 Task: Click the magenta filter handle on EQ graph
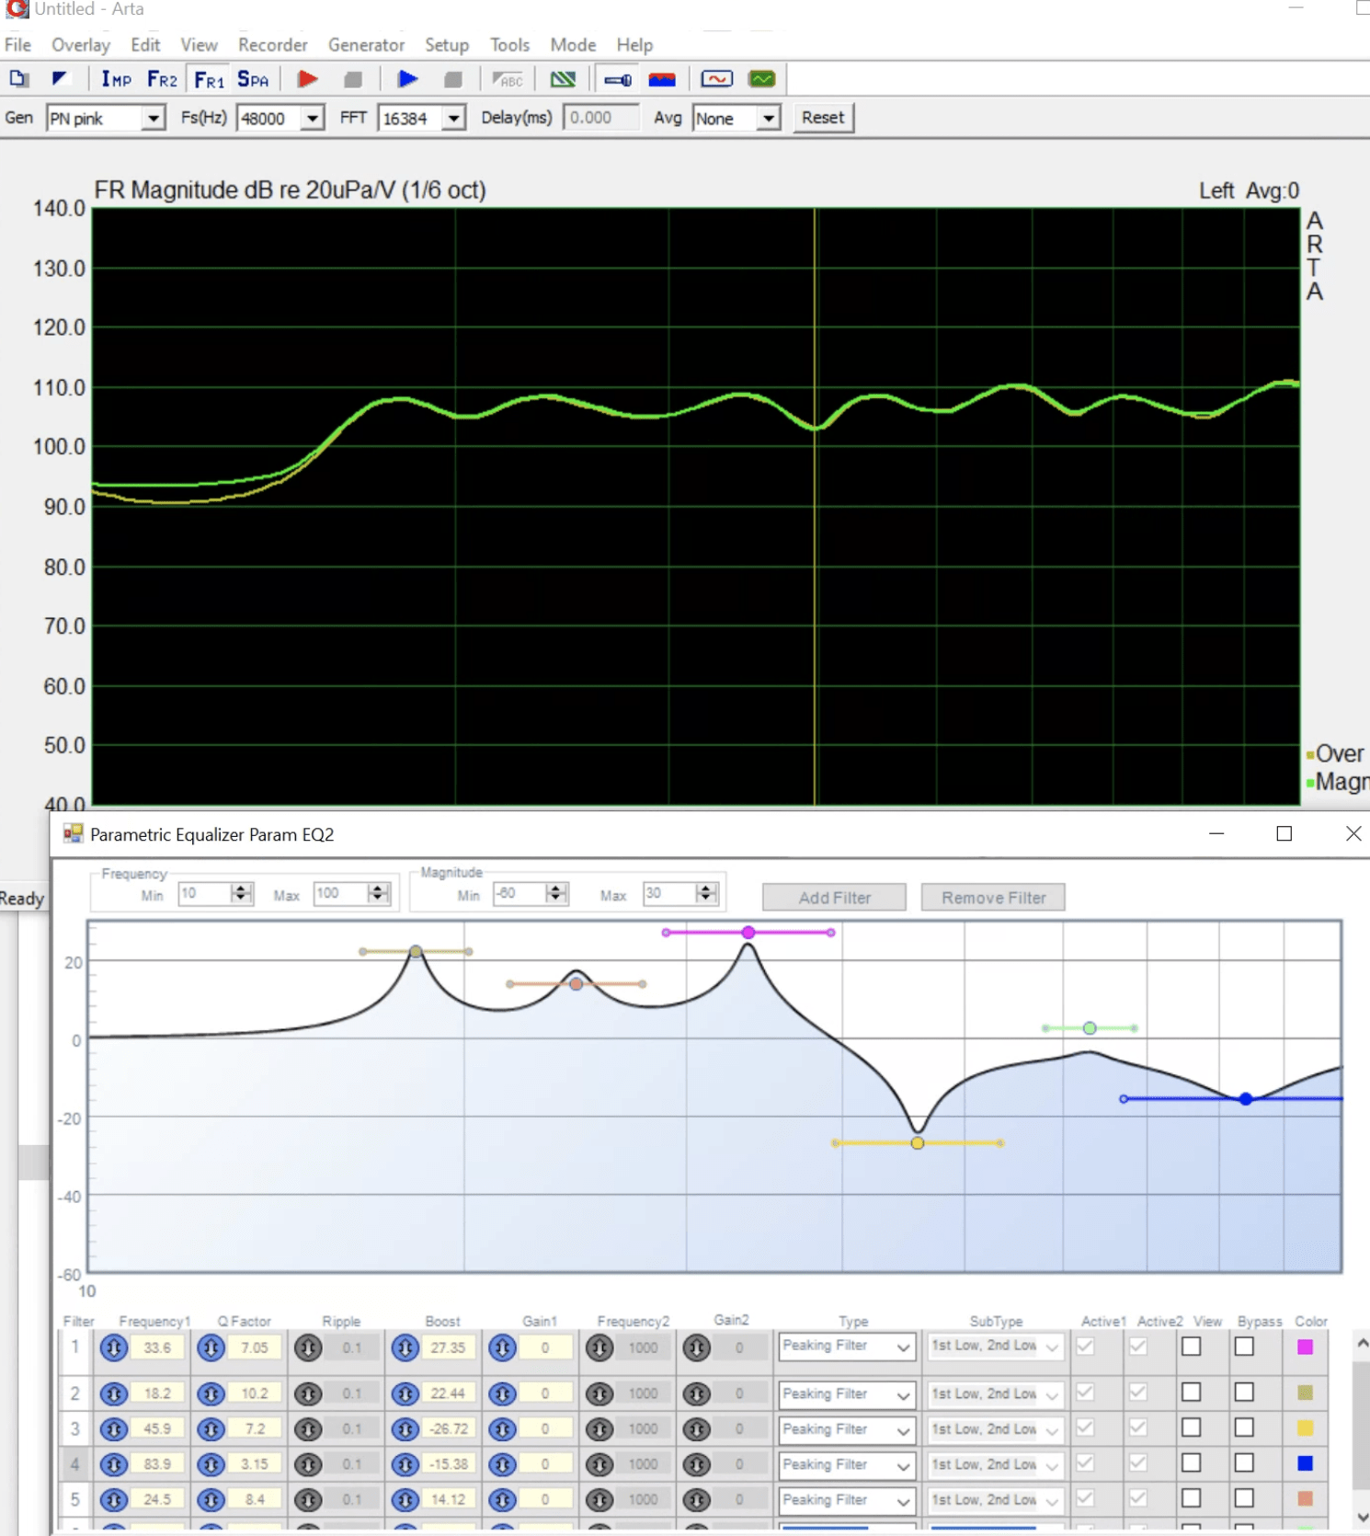pos(748,933)
